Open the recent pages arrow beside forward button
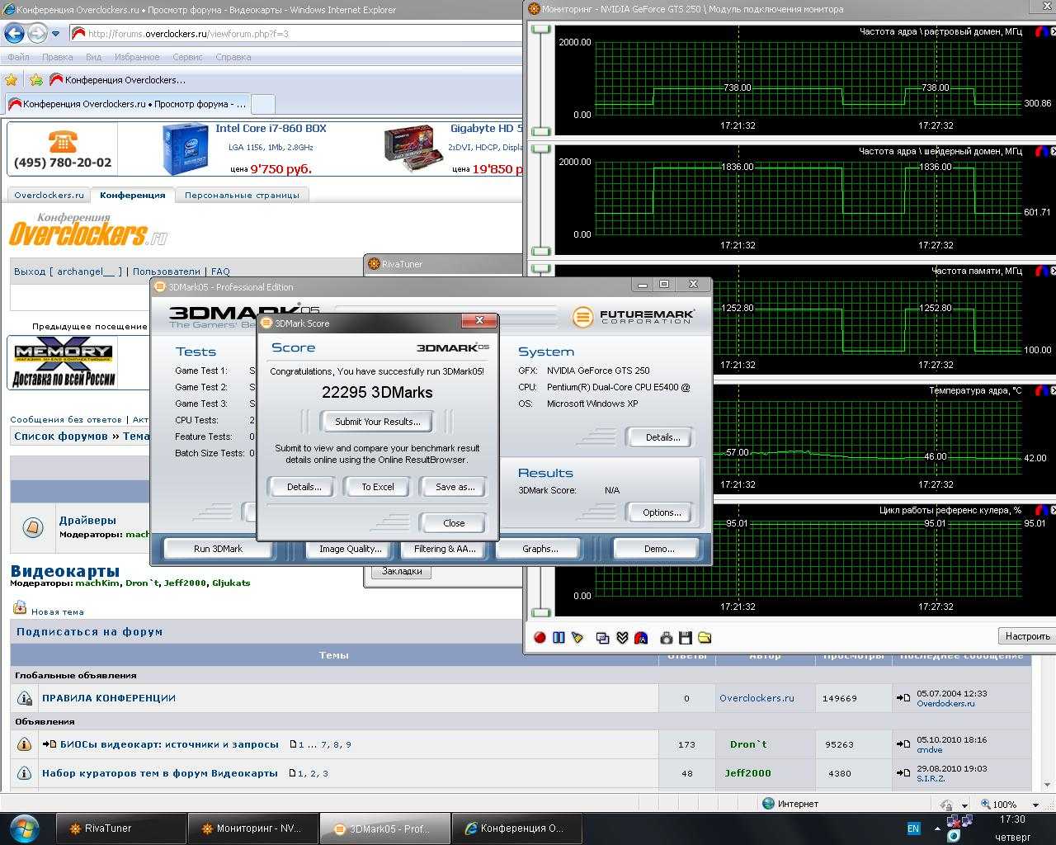The height and width of the screenshot is (845, 1056). coord(55,34)
